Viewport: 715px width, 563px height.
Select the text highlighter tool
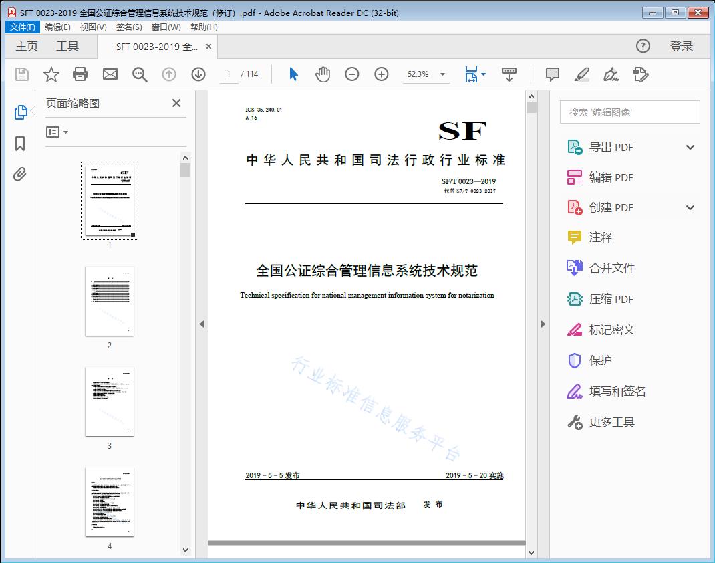coord(581,74)
